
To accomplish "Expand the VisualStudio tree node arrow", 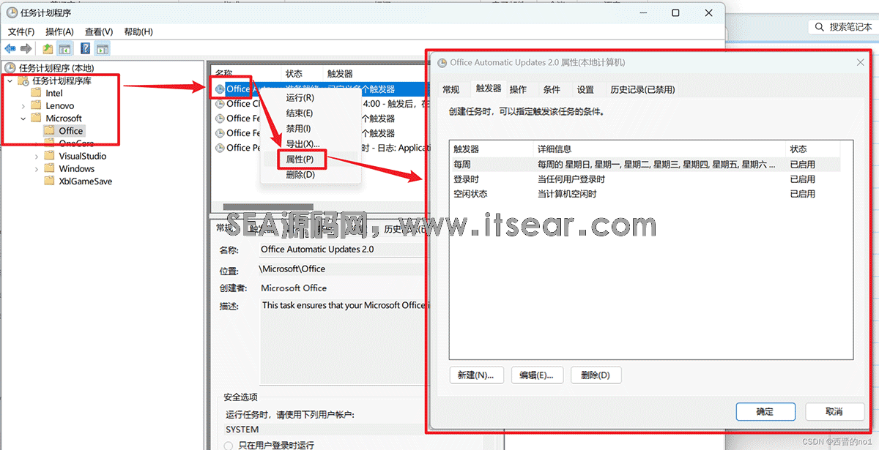I will point(37,156).
